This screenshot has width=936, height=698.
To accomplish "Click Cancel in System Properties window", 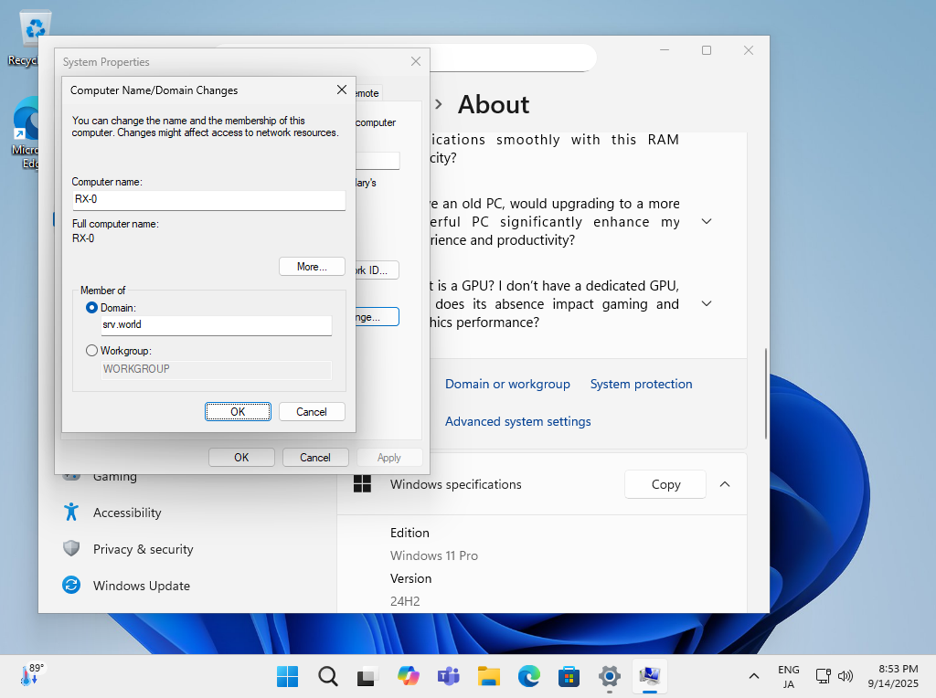I will point(315,458).
